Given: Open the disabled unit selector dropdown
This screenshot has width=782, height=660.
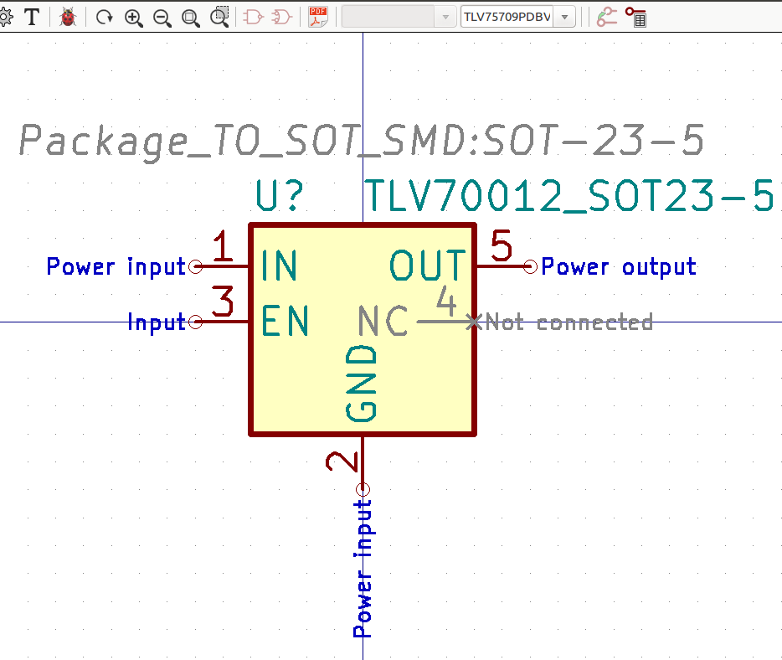Looking at the screenshot, I should (x=399, y=17).
